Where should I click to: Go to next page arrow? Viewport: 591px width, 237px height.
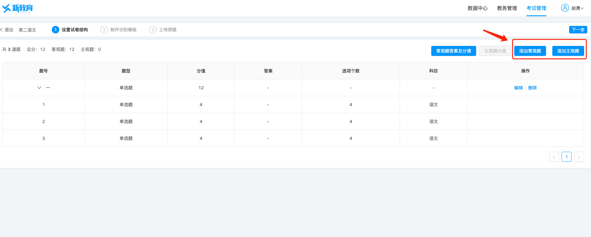pyautogui.click(x=579, y=157)
